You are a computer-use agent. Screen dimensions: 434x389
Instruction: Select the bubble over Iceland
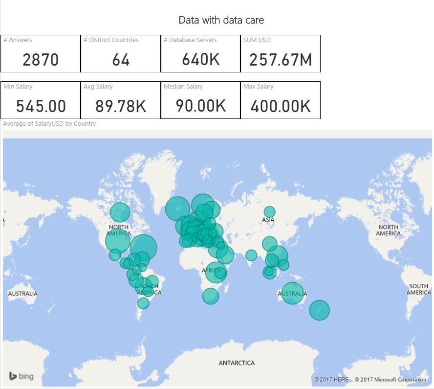pyautogui.click(x=177, y=209)
